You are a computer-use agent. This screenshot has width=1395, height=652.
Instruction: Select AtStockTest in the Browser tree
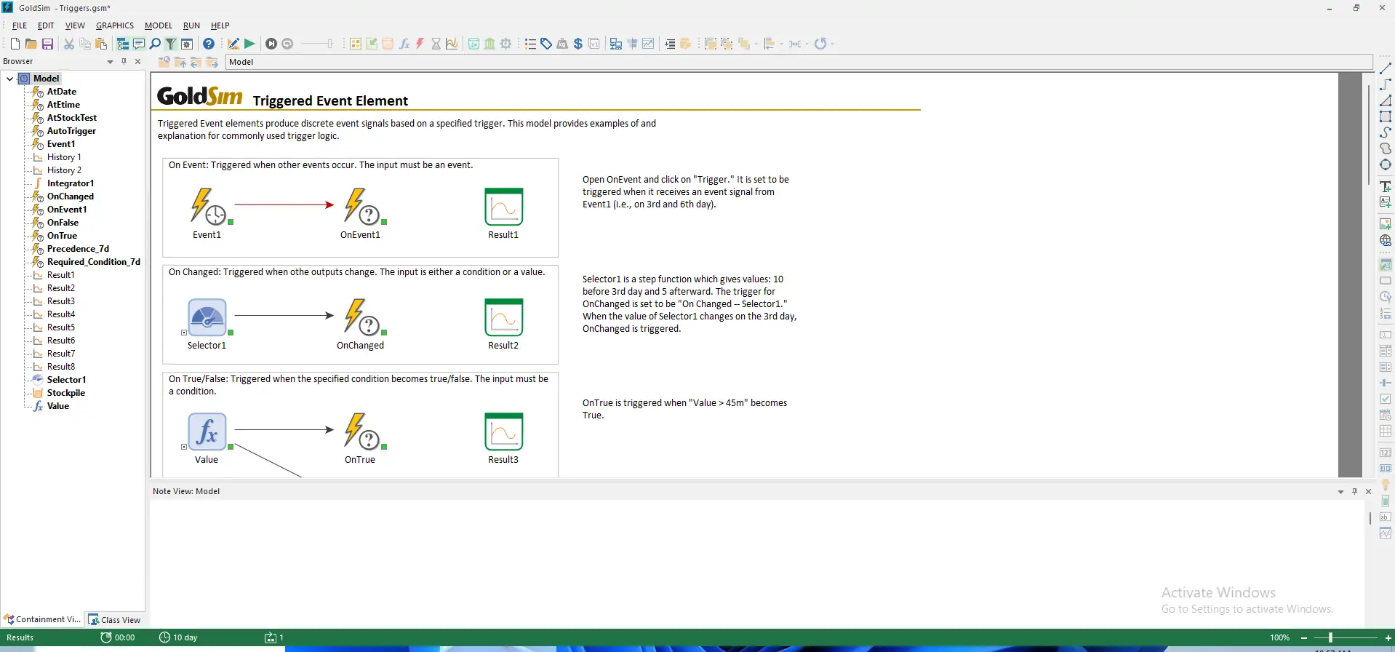click(x=71, y=118)
